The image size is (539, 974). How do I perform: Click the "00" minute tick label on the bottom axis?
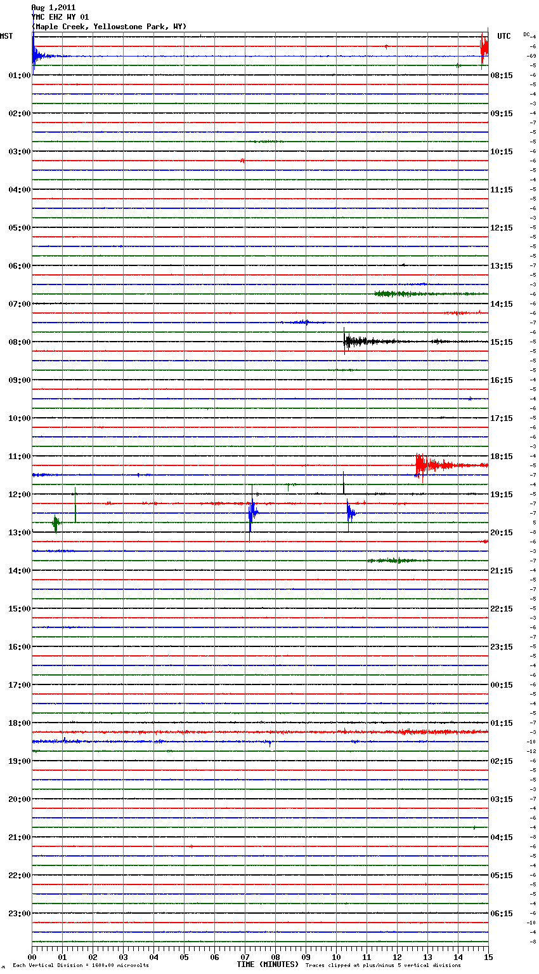tap(32, 957)
